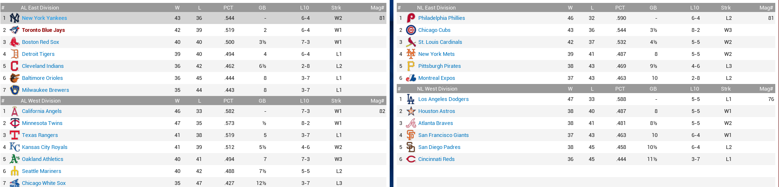Click the Montreal Expos logo icon
This screenshot has height=187, width=779.
coord(411,78)
